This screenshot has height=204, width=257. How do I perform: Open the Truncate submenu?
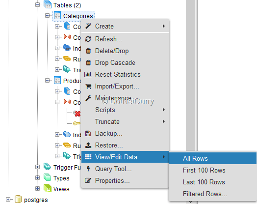pos(125,122)
